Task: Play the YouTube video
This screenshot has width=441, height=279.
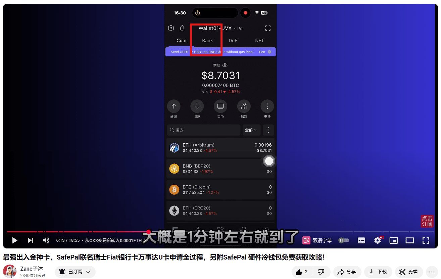Action: coord(14,240)
